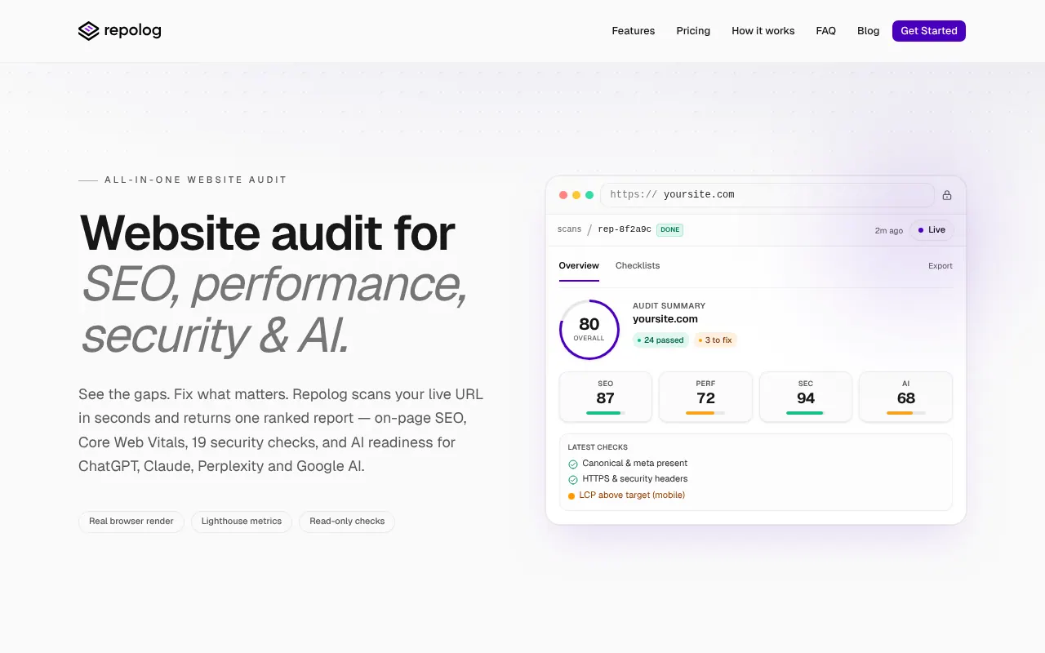Viewport: 1045px width, 653px height.
Task: Click the repolog logo icon
Action: pos(88,31)
